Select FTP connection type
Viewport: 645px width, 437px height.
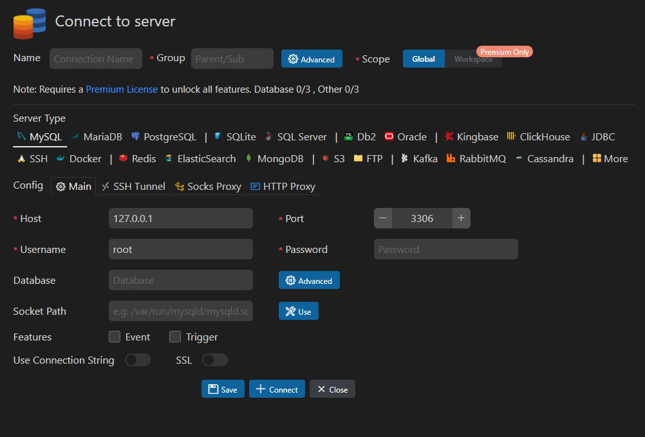(x=369, y=159)
